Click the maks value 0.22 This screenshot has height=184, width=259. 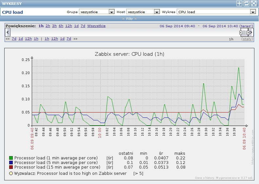pos(181,158)
